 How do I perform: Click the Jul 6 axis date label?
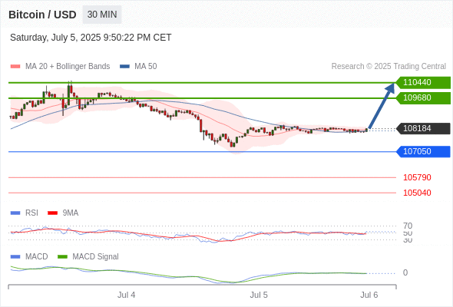coord(369,295)
